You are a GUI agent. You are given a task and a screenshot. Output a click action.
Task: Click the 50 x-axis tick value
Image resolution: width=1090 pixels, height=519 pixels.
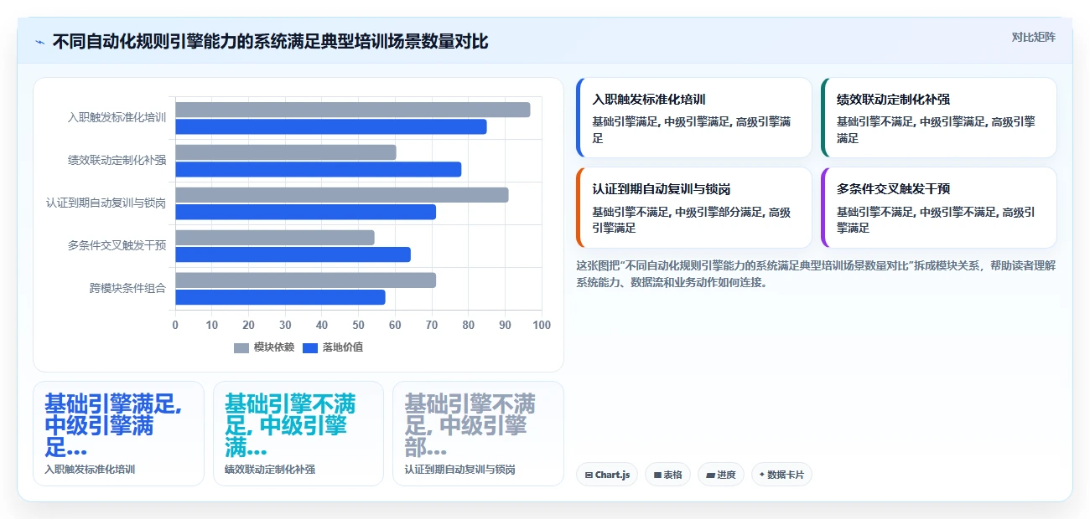[x=358, y=325]
